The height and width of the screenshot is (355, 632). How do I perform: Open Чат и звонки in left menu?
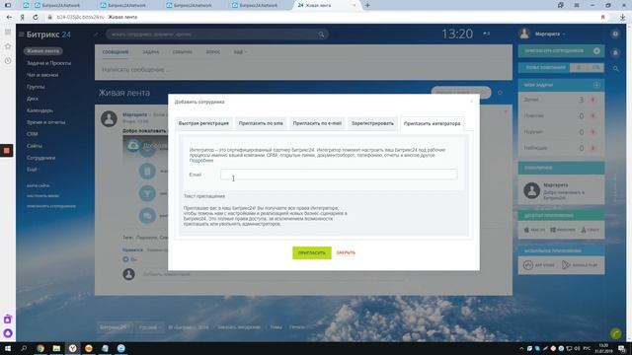42,75
